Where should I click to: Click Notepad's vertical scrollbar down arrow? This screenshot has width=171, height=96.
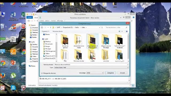click(129, 81)
